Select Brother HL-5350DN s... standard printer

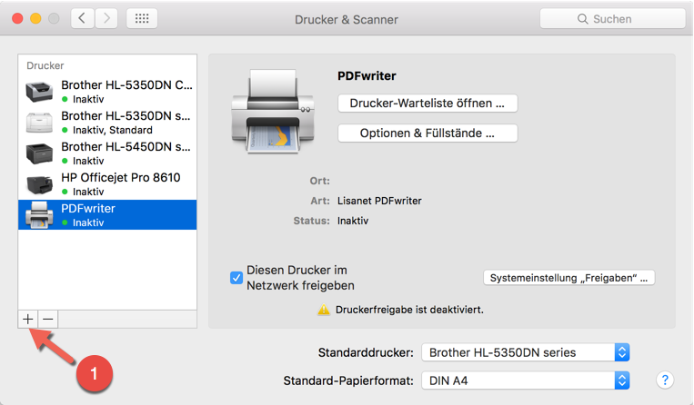[107, 123]
